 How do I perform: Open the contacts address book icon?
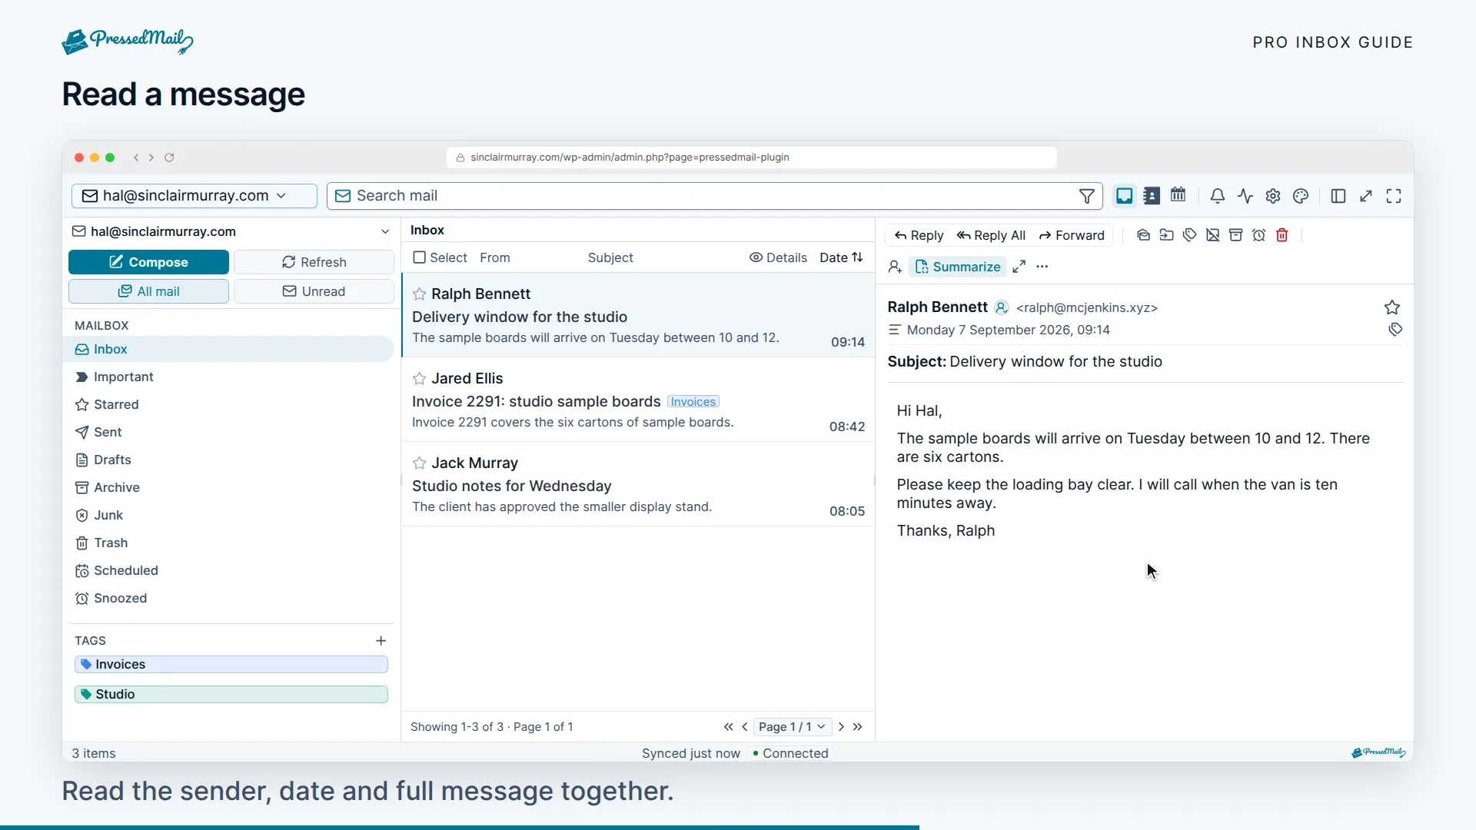[x=1151, y=196]
